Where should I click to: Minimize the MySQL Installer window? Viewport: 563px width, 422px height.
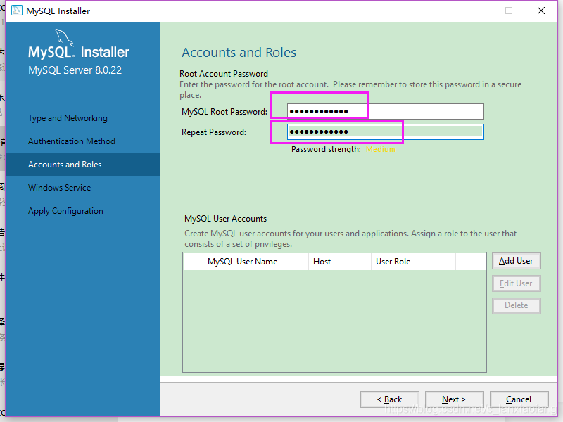(476, 11)
